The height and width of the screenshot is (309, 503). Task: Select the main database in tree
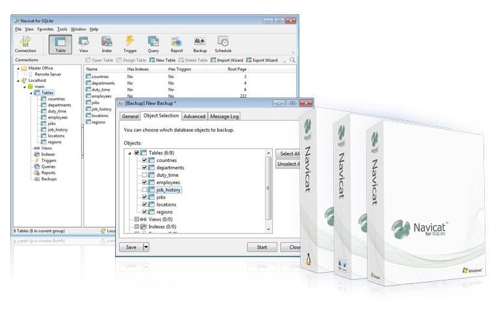pyautogui.click(x=36, y=87)
